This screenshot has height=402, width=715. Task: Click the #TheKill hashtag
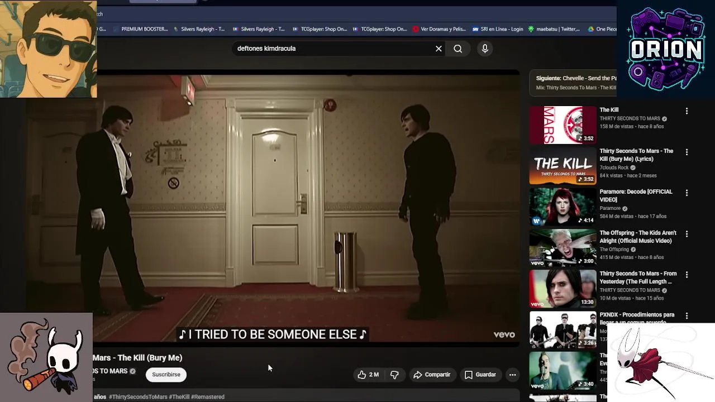point(179,397)
